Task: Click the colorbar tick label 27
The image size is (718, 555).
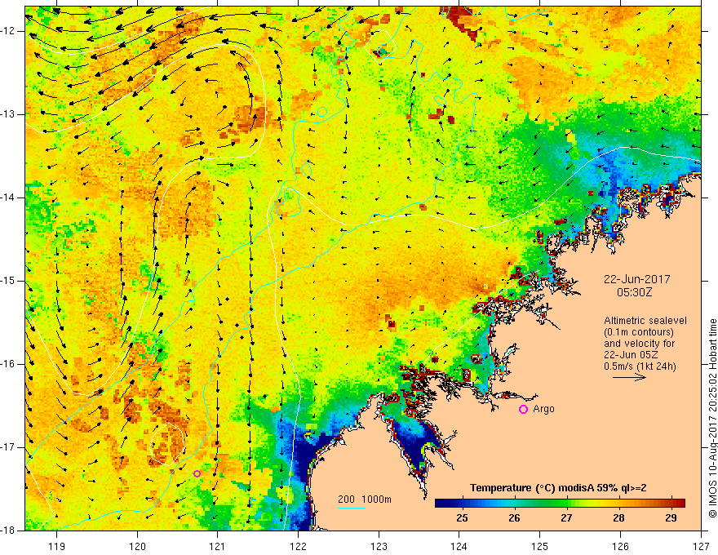Action: (x=566, y=518)
